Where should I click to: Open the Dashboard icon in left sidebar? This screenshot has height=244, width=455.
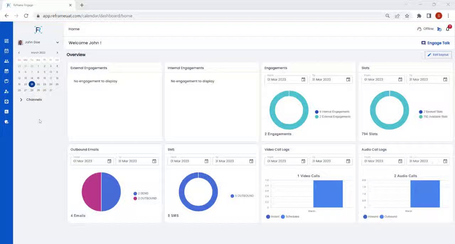point(6,41)
